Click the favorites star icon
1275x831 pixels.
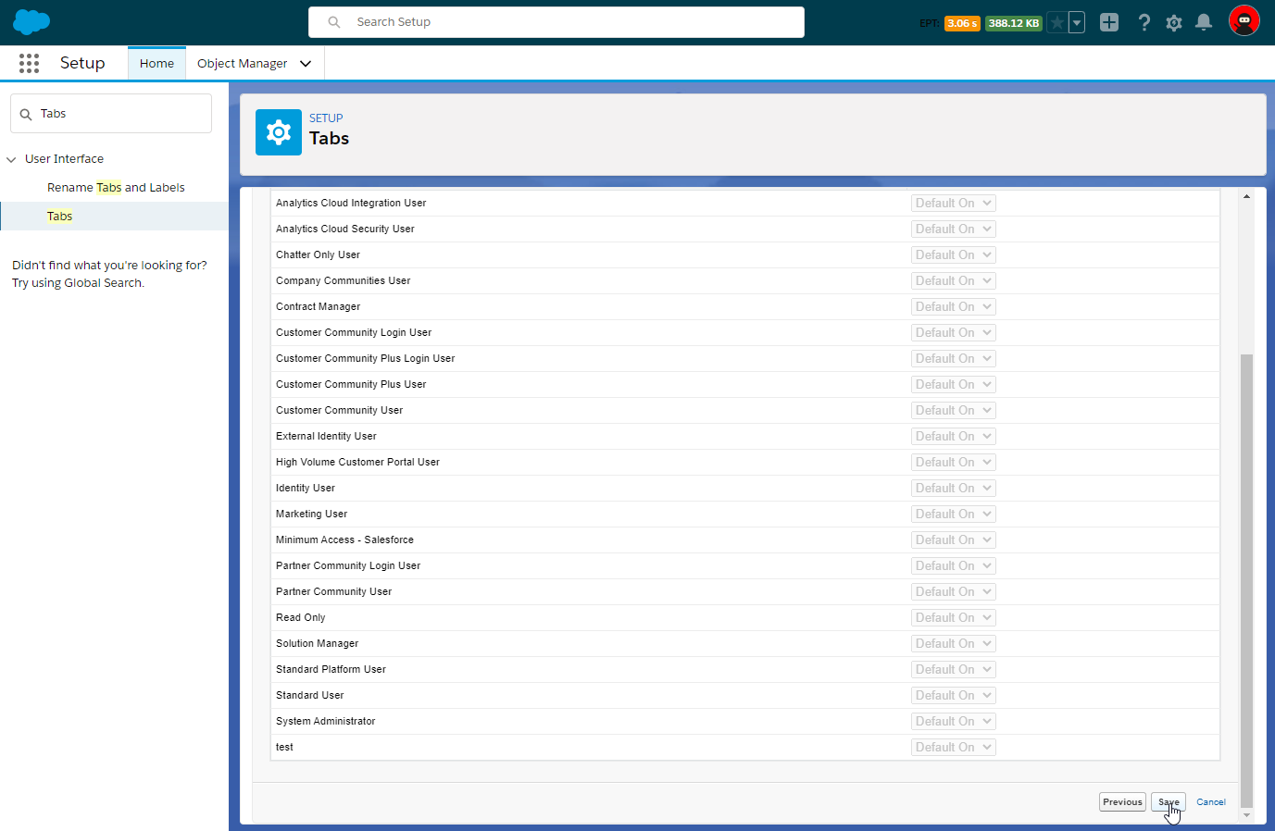click(1056, 23)
